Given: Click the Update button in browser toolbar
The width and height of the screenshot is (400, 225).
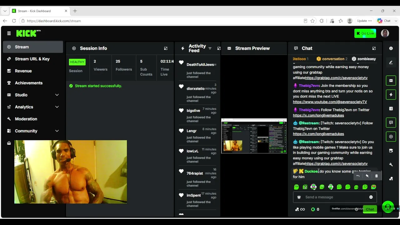Looking at the screenshot, I should [x=364, y=21].
